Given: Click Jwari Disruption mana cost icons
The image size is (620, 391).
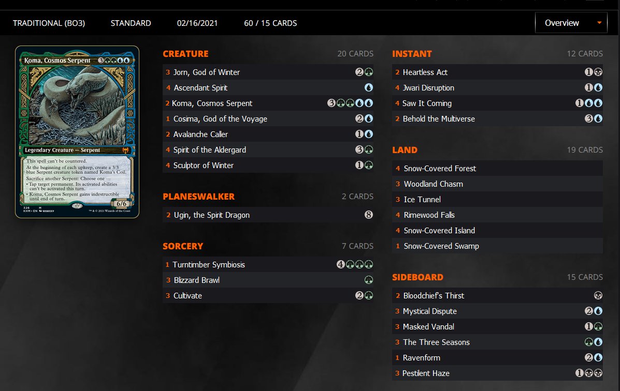Looking at the screenshot, I should pyautogui.click(x=594, y=87).
